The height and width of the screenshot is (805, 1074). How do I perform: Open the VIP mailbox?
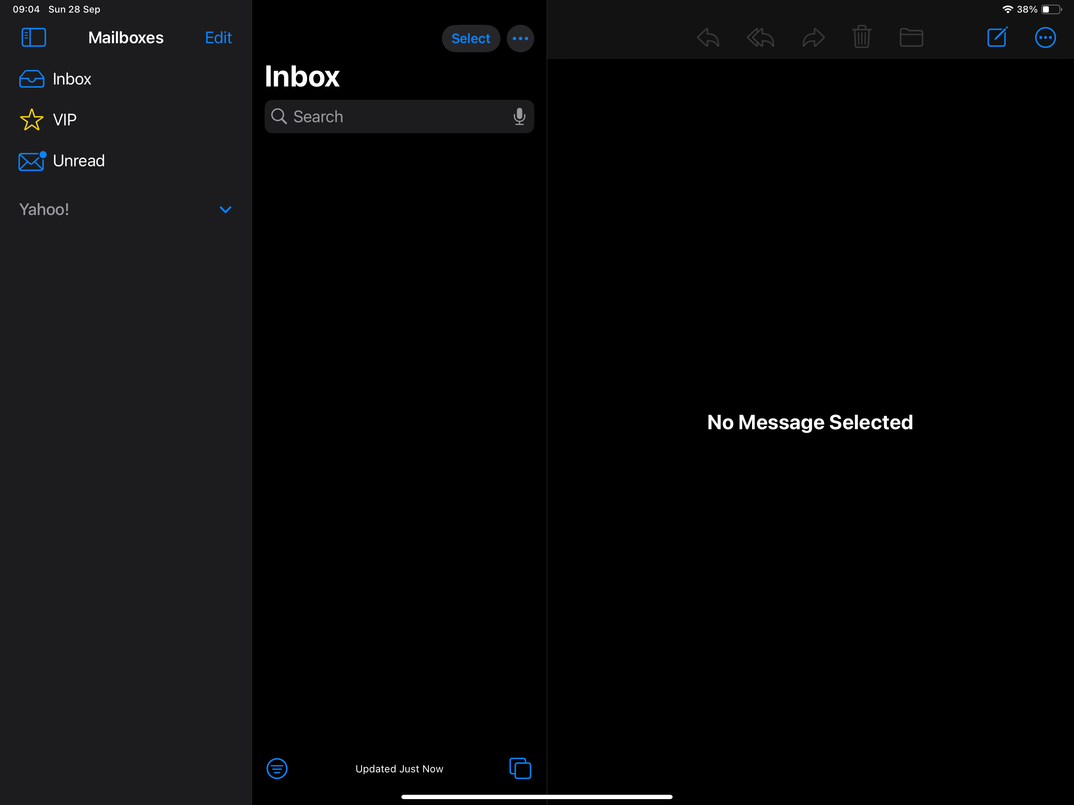click(64, 120)
